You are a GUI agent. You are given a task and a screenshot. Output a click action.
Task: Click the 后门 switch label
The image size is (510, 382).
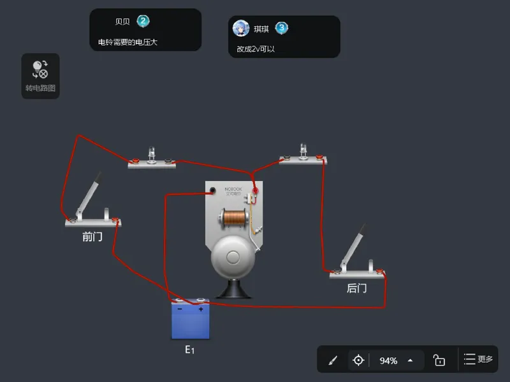[x=357, y=288]
